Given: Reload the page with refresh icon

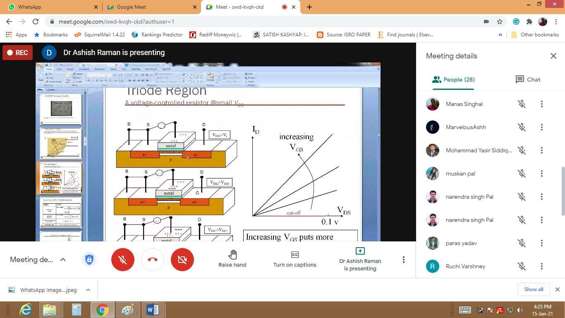Looking at the screenshot, I should point(36,22).
